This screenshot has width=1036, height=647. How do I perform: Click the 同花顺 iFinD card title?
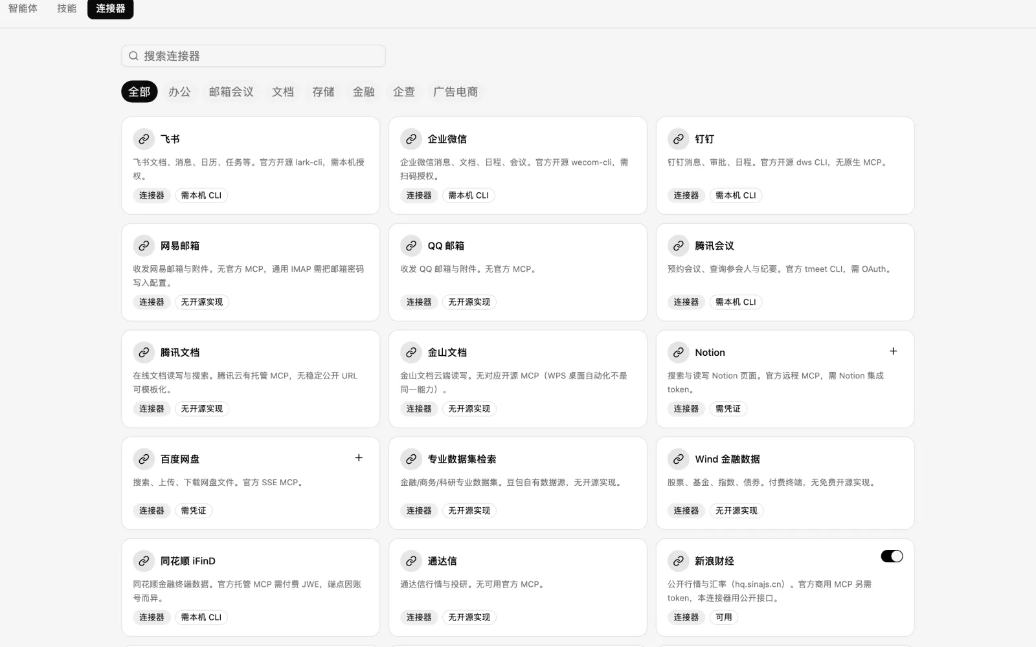pyautogui.click(x=188, y=561)
